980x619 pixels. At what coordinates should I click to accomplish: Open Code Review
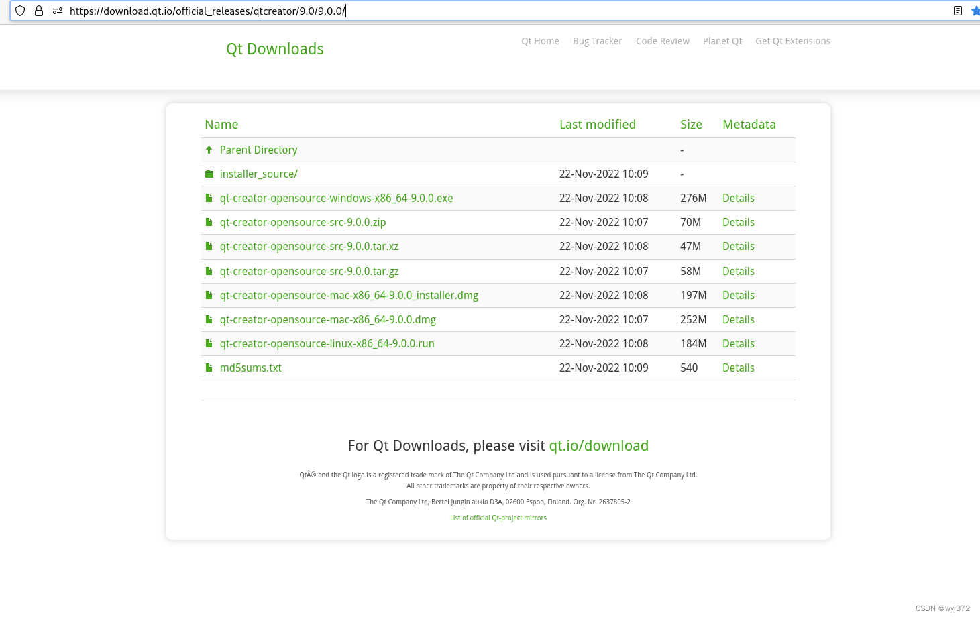coord(662,41)
